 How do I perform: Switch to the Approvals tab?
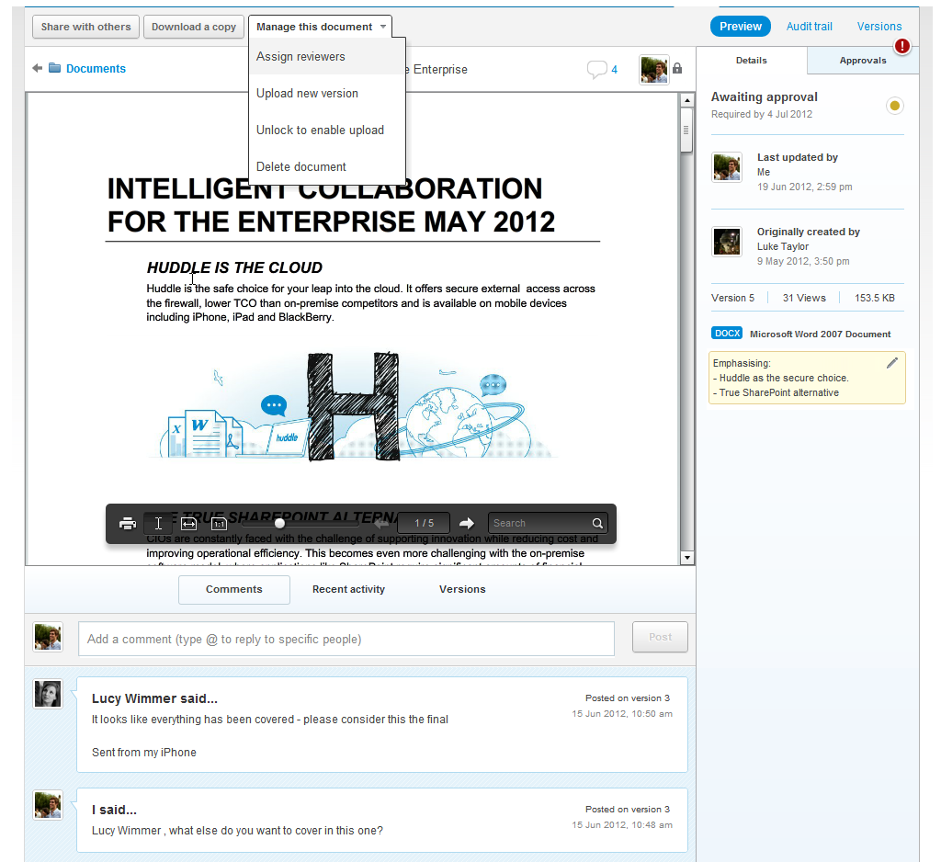[x=862, y=61]
